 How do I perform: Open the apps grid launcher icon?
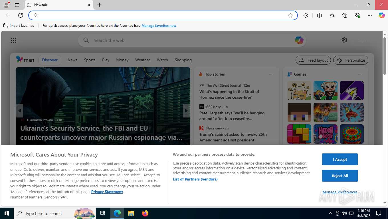tap(14, 40)
